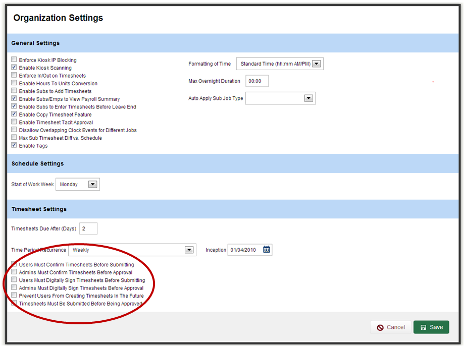The height and width of the screenshot is (348, 464).
Task: Open the Inception date calendar picker
Action: (266, 250)
